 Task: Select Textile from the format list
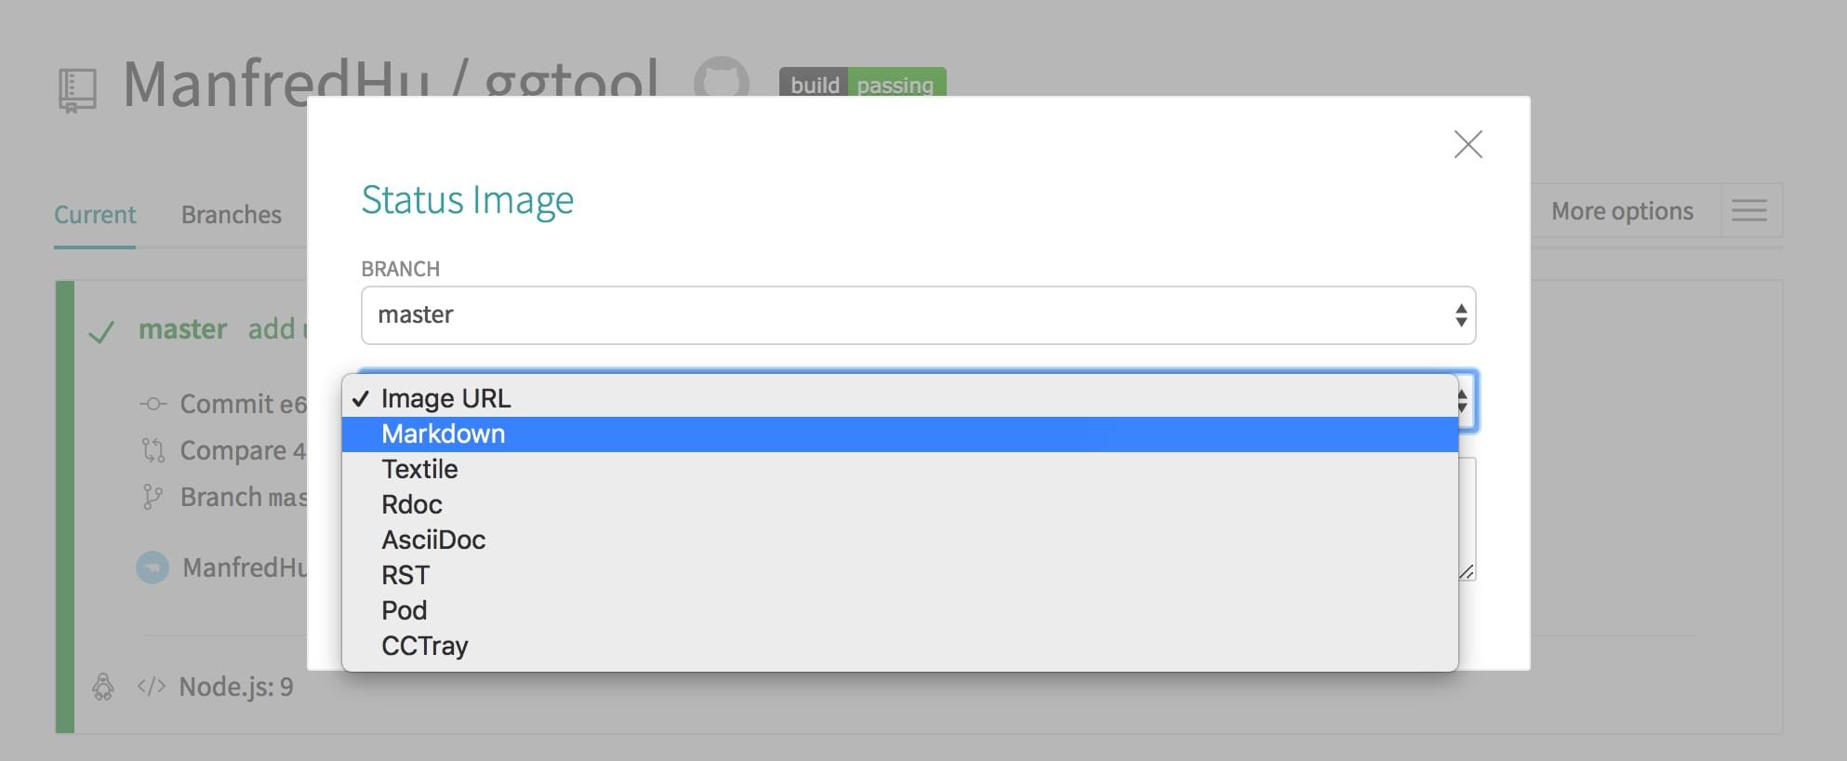899,469
